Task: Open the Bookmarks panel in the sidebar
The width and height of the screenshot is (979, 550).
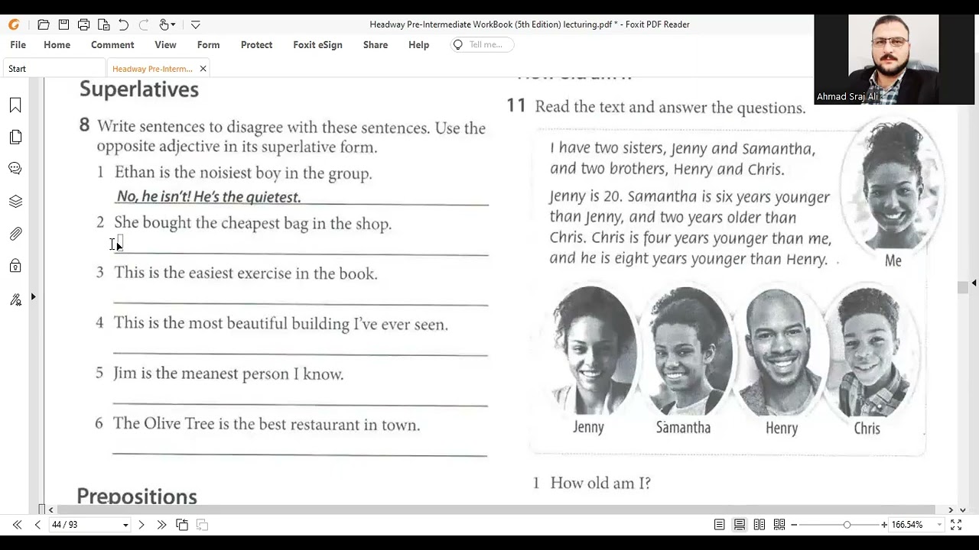Action: point(15,105)
